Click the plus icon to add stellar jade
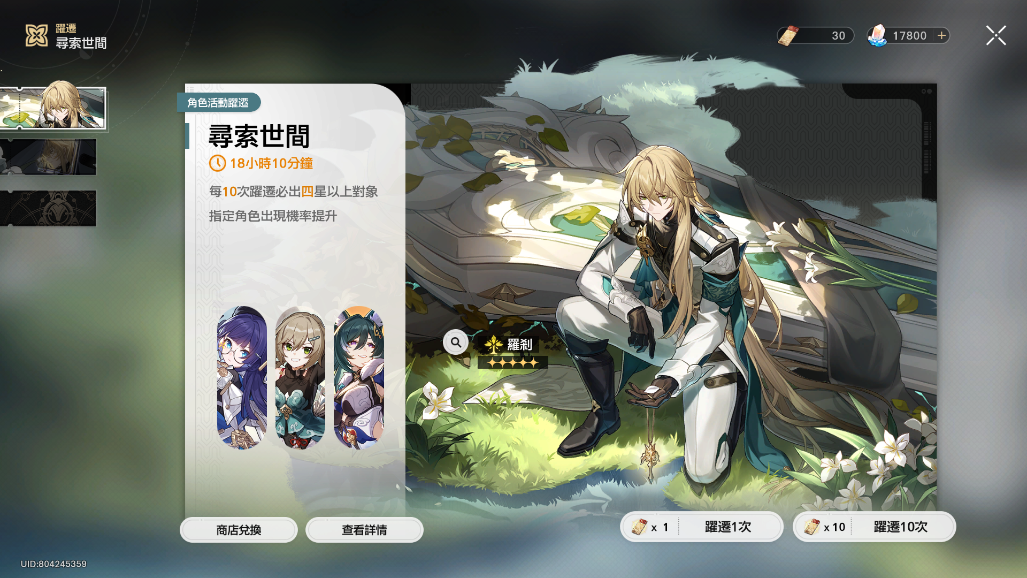 click(941, 35)
